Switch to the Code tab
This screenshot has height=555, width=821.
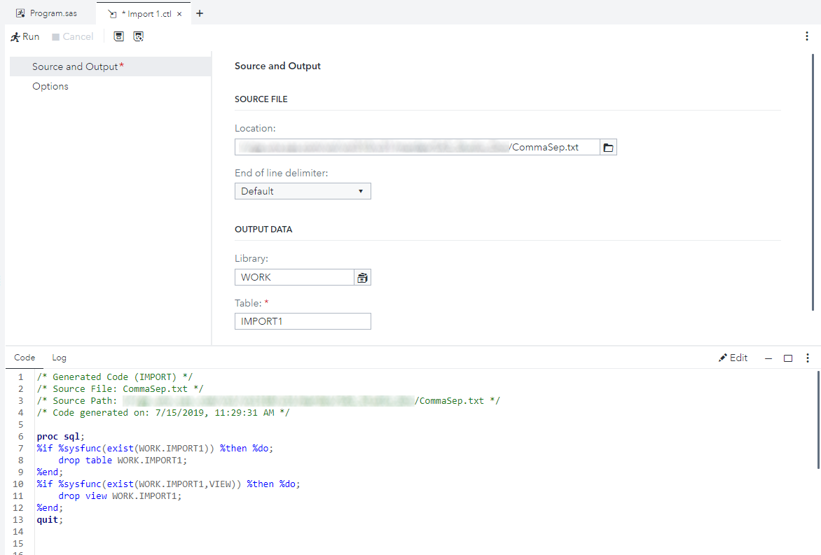tap(25, 358)
